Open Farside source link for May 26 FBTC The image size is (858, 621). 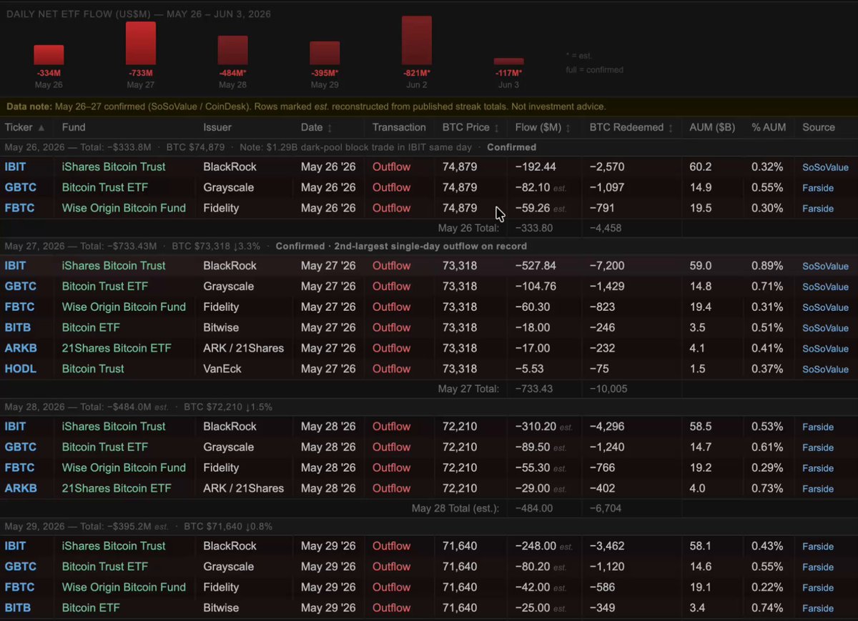[818, 209]
